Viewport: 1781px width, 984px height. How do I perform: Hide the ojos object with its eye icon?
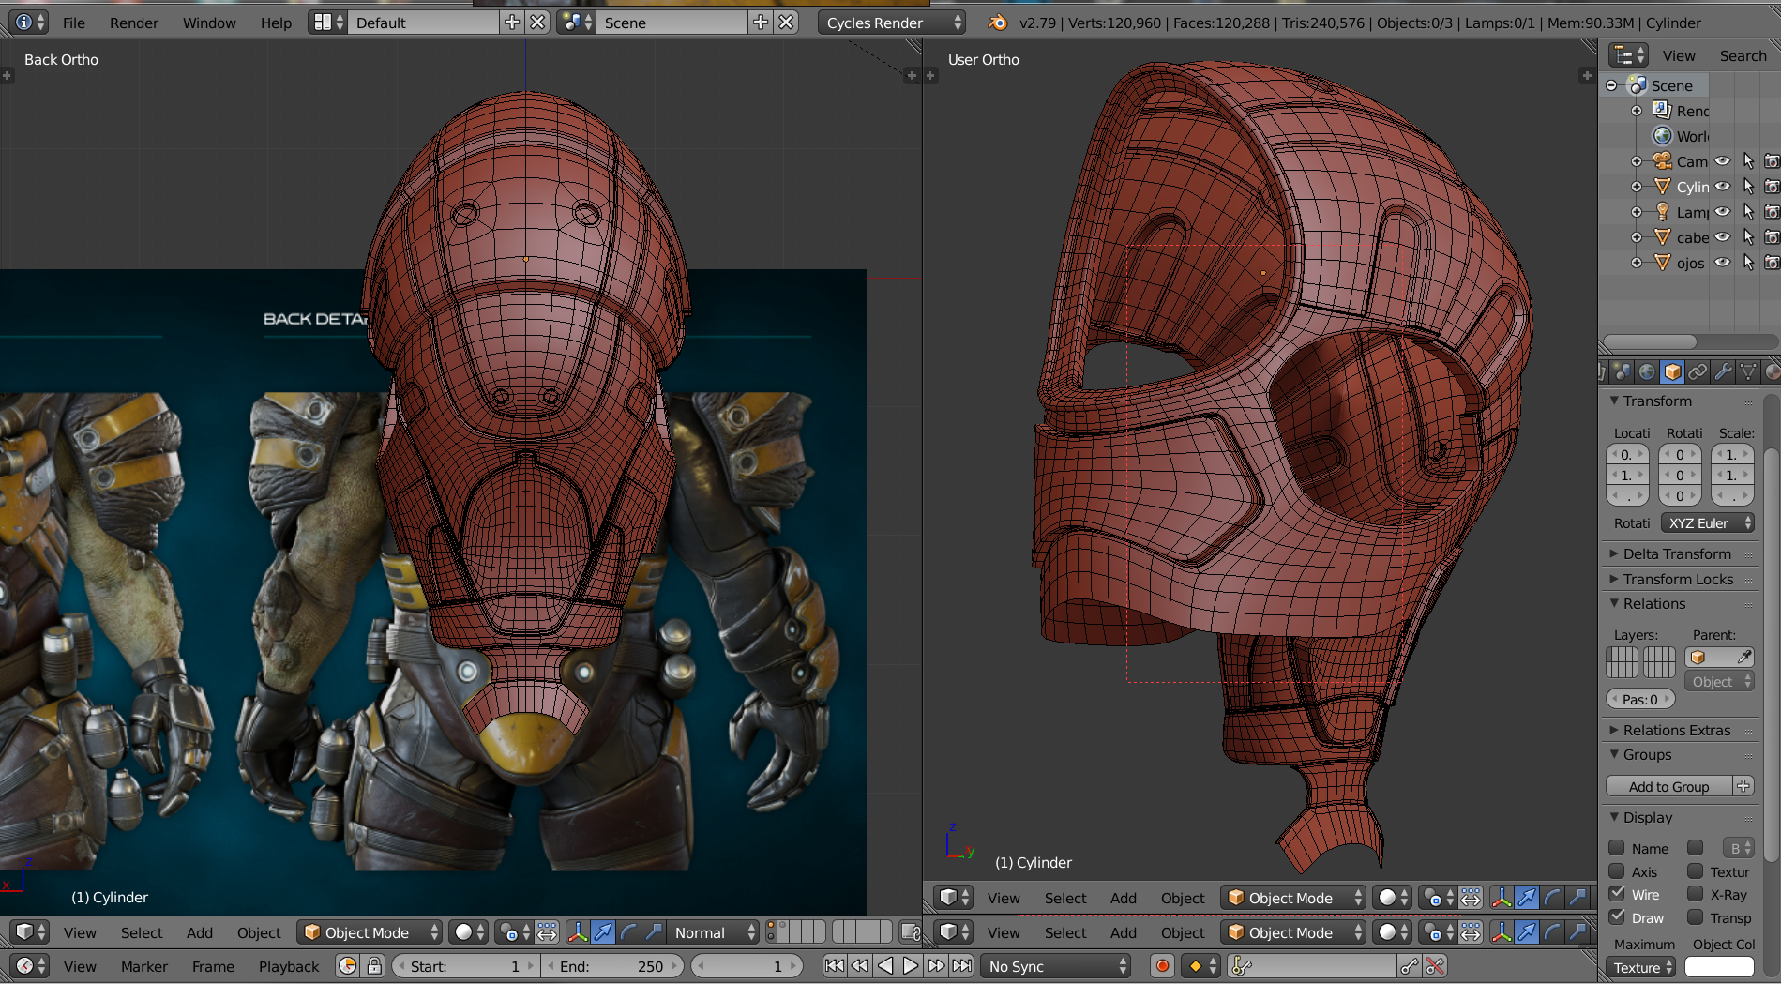coord(1722,263)
